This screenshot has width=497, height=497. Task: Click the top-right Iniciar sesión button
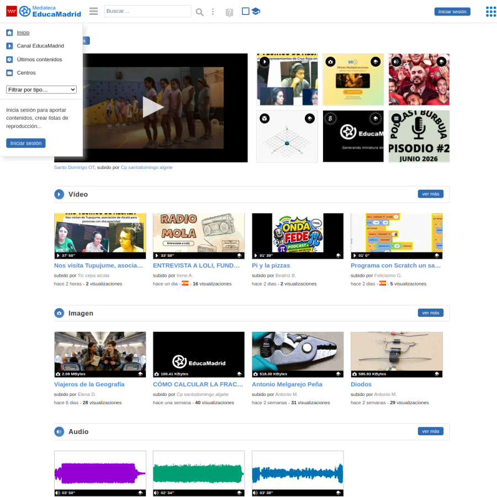[x=452, y=12]
